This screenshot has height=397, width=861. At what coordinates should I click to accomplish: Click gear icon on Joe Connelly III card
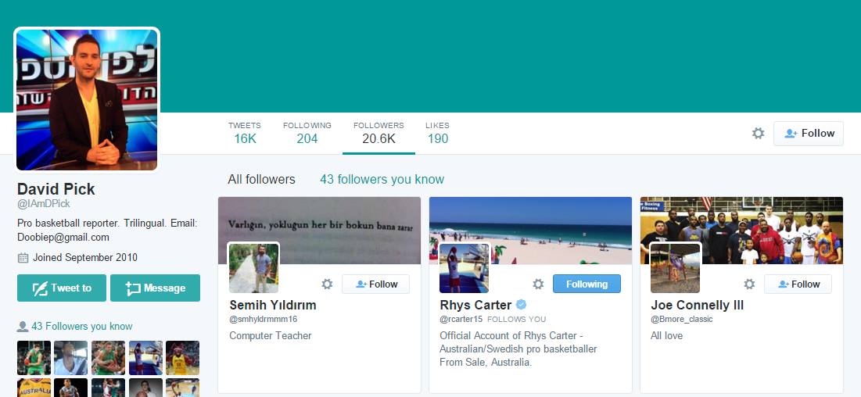[749, 284]
